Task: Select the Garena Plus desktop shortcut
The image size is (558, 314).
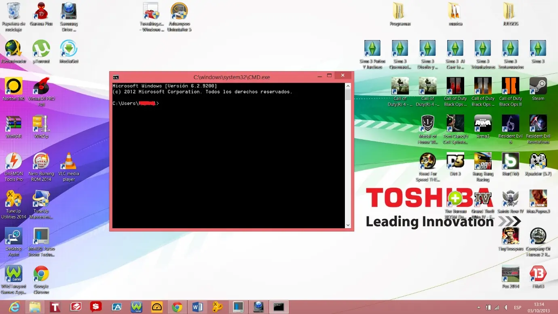Action: pyautogui.click(x=41, y=15)
